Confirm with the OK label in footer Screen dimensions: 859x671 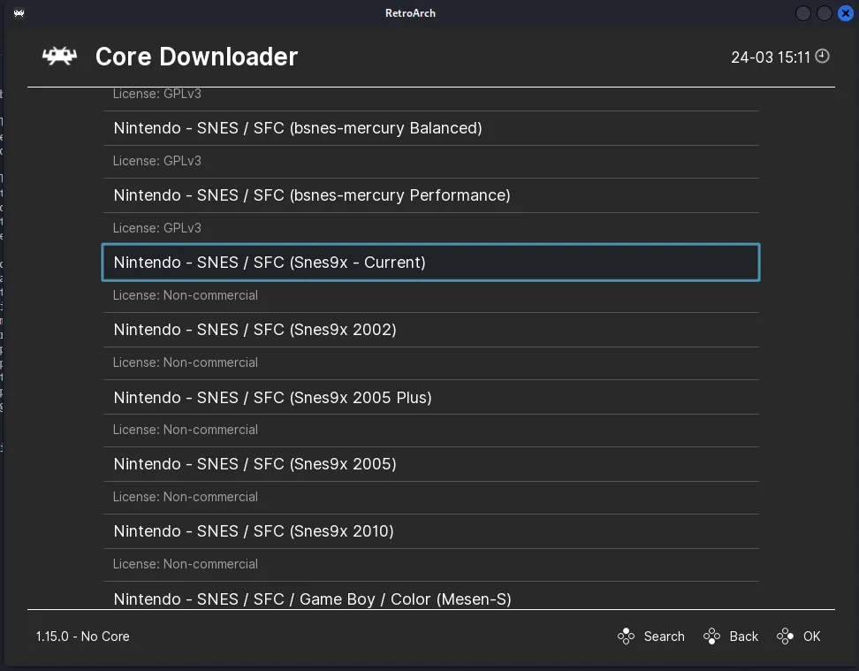[x=811, y=637]
